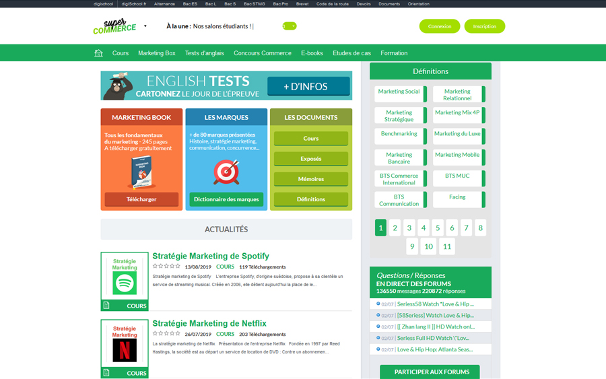
Task: Go to the Etudes de cas menu
Action: click(x=351, y=53)
